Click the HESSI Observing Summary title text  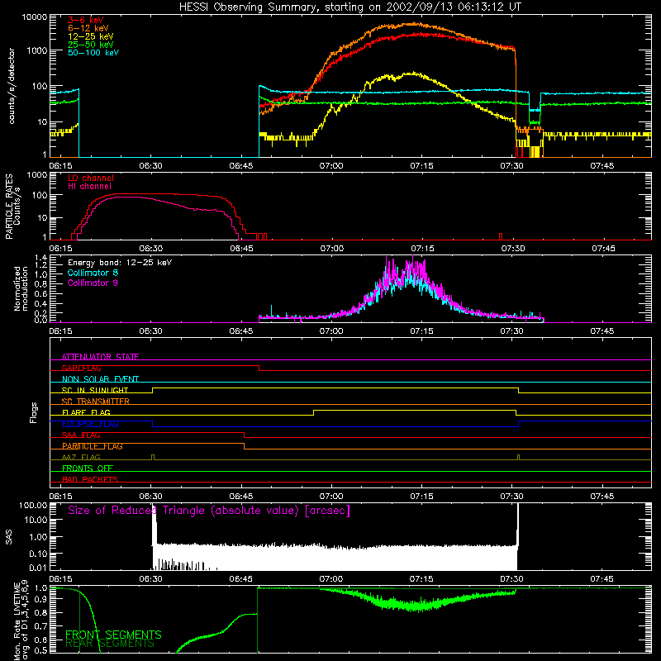[350, 7]
